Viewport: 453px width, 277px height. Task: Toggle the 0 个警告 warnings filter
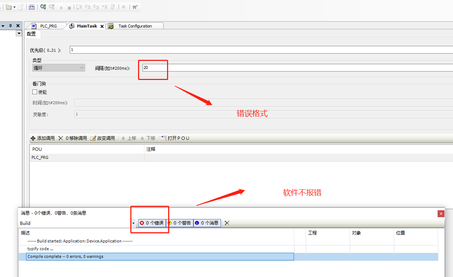(x=180, y=223)
